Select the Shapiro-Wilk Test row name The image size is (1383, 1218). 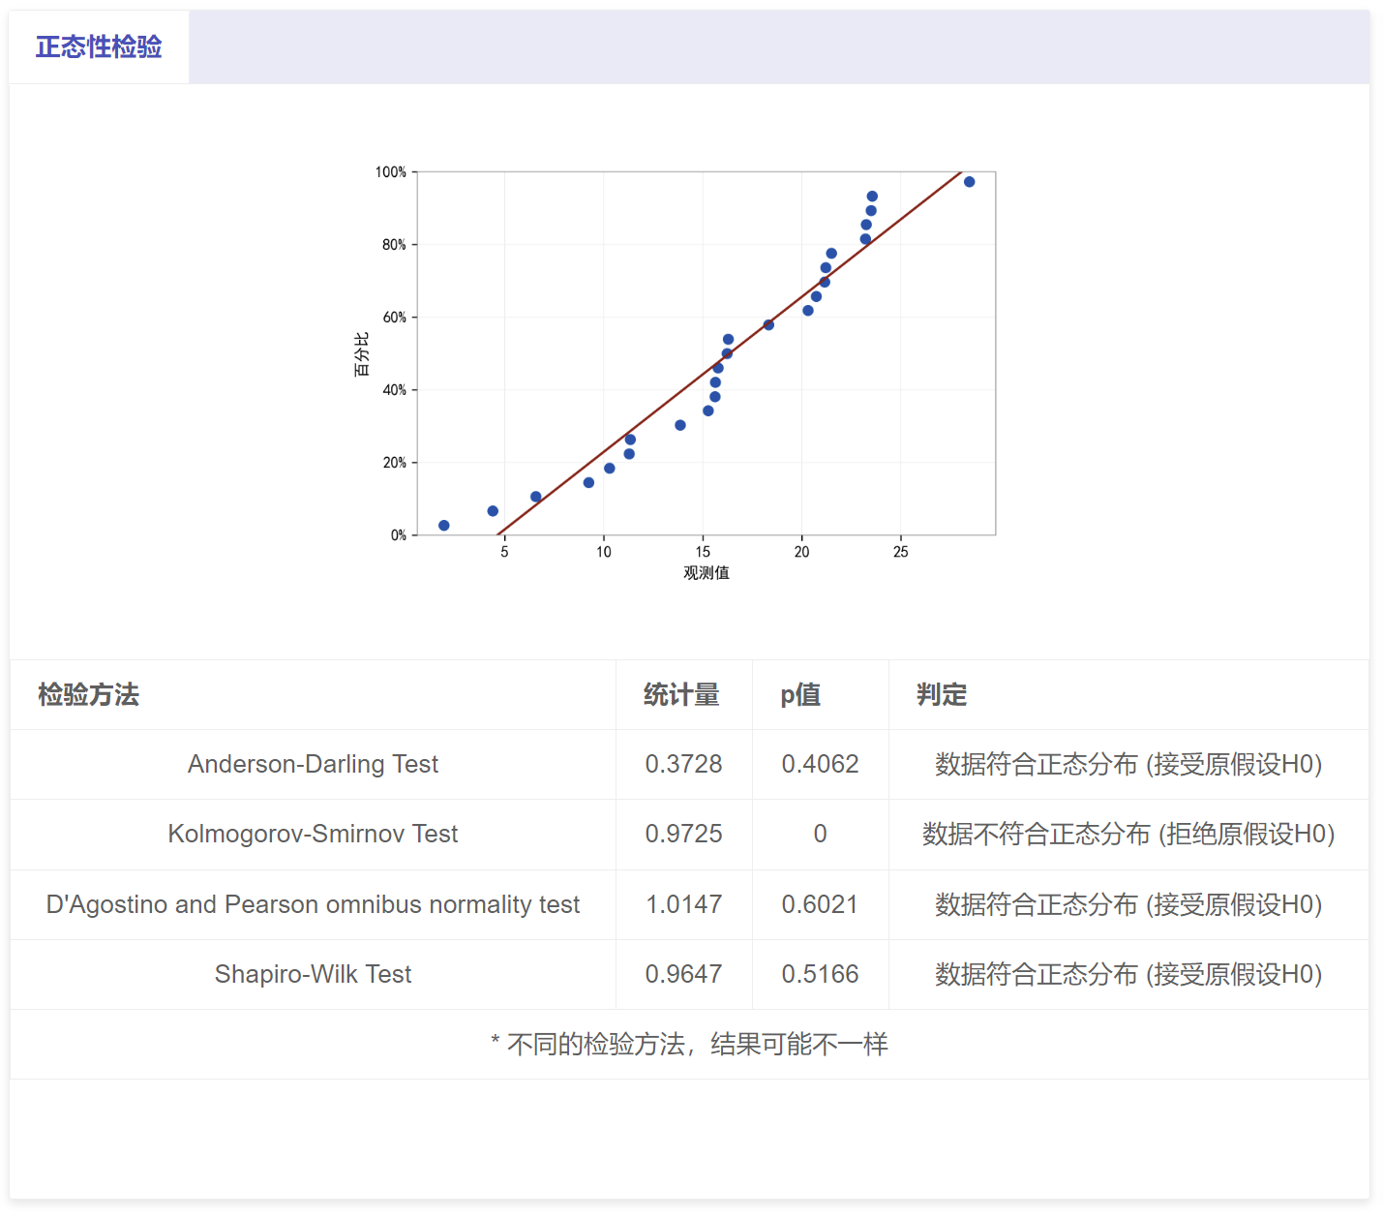313,974
